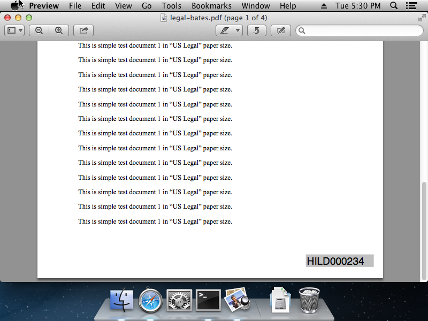
Task: Rotate the page with the rotate button
Action: tap(257, 30)
